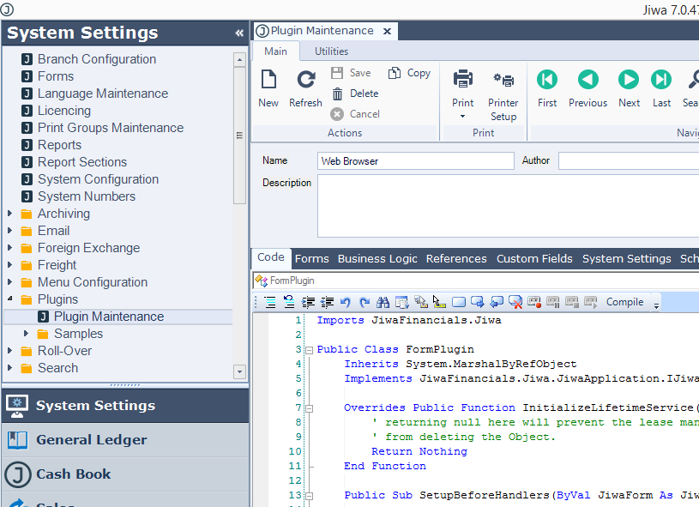
Task: Jump to the Last record
Action: pos(661,80)
